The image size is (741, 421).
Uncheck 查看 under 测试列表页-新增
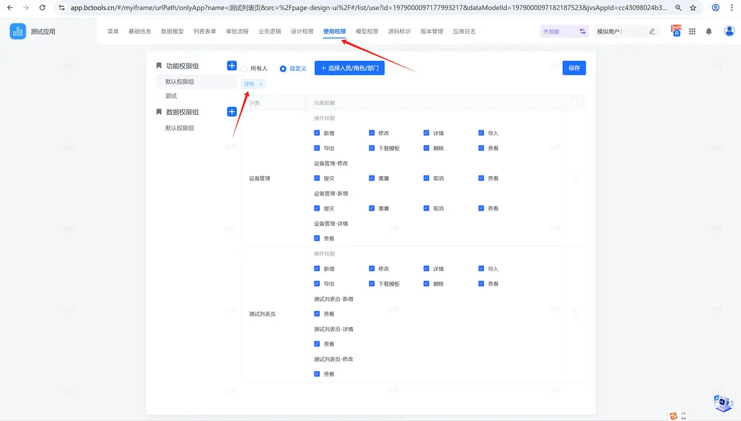click(317, 314)
